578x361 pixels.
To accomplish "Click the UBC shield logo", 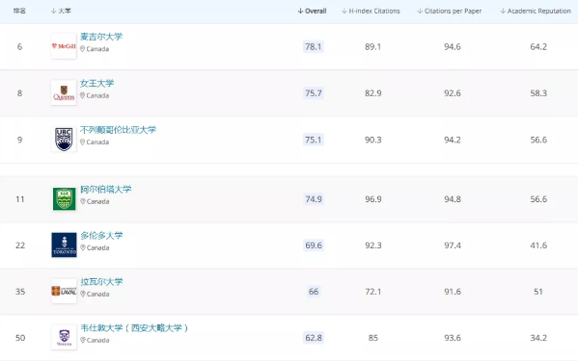I will click(x=64, y=140).
